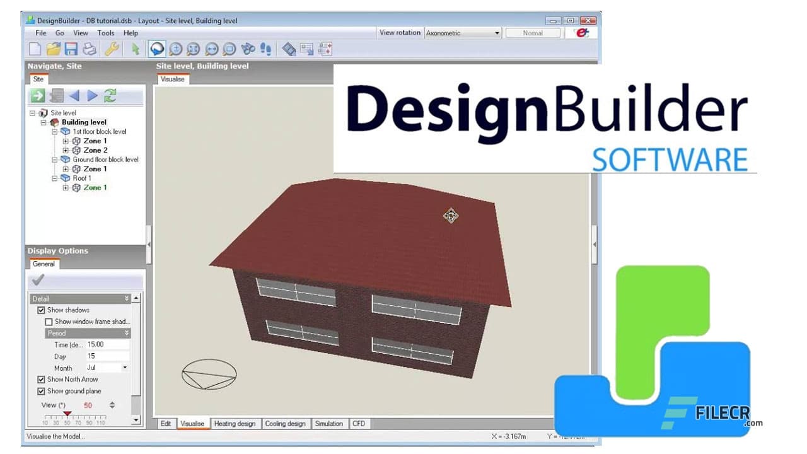The image size is (807, 454).
Task: Open program options with the wrench icon
Action: (111, 49)
